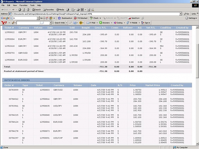Select order number 30783899

click(x=13, y=90)
